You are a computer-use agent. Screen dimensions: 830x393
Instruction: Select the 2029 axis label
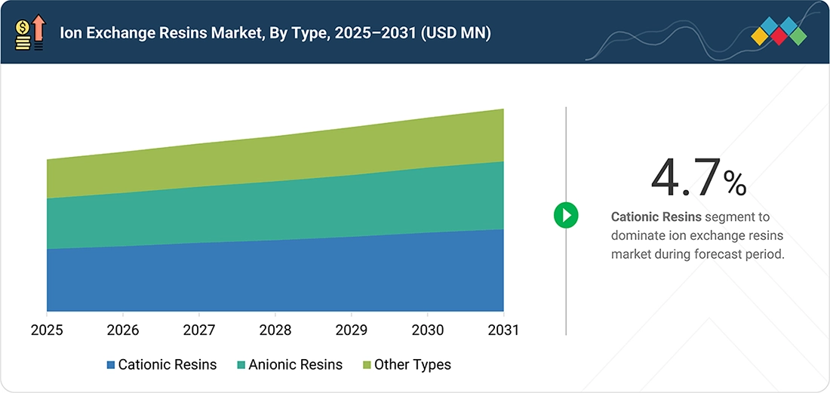[x=352, y=330]
